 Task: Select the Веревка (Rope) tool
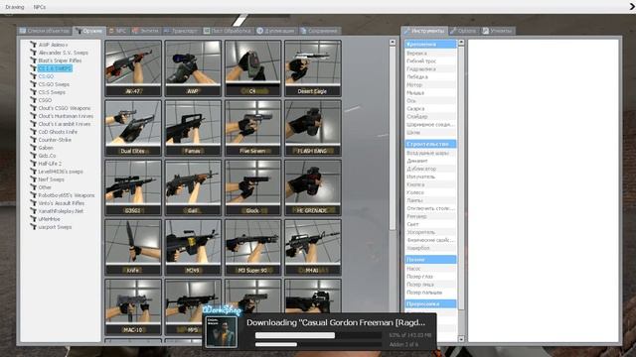[430, 53]
